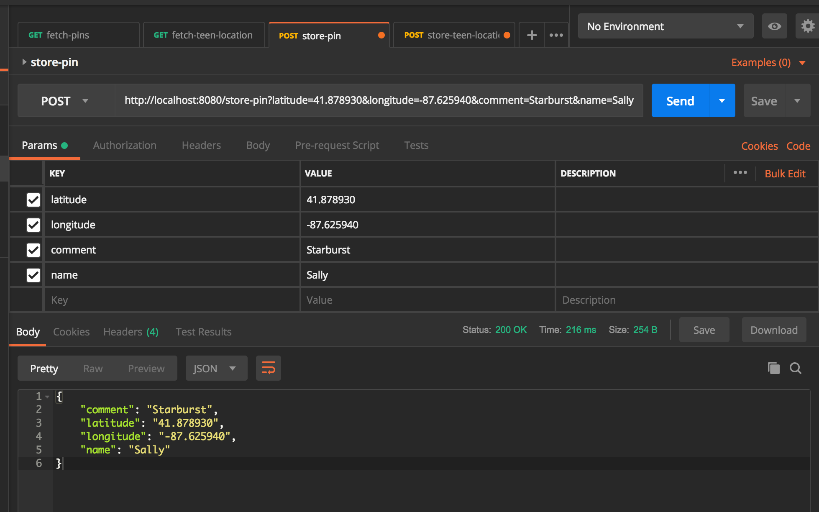Click the request URL input field
This screenshot has width=819, height=512.
pyautogui.click(x=379, y=100)
